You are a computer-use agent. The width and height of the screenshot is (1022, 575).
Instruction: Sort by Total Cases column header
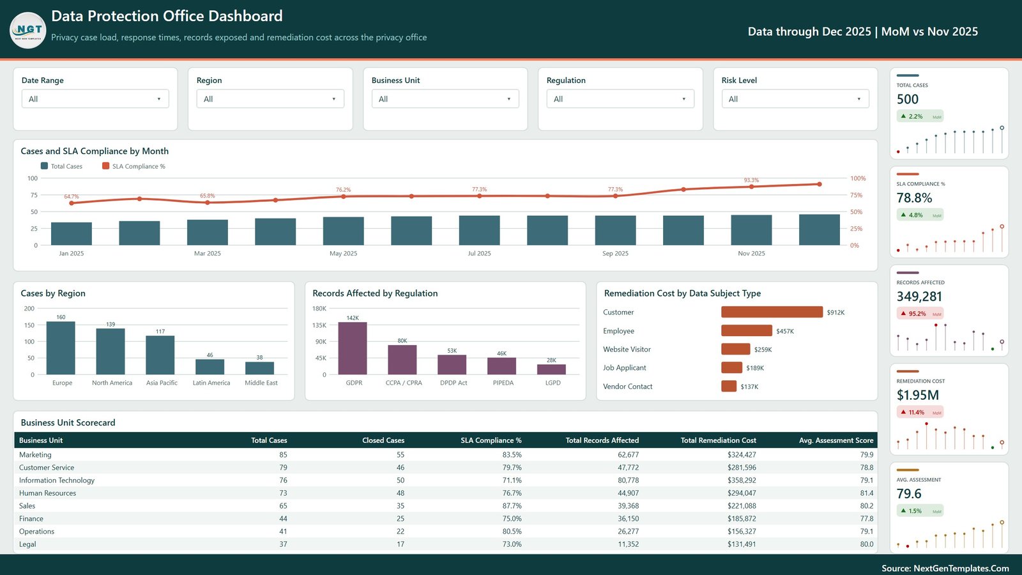[x=269, y=440]
